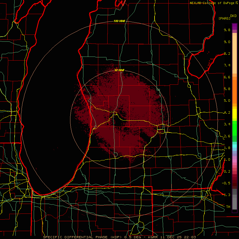Click the [PHAS] label above the color scale
Image resolution: width=239 pixels, height=239 pixels.
tap(224, 18)
